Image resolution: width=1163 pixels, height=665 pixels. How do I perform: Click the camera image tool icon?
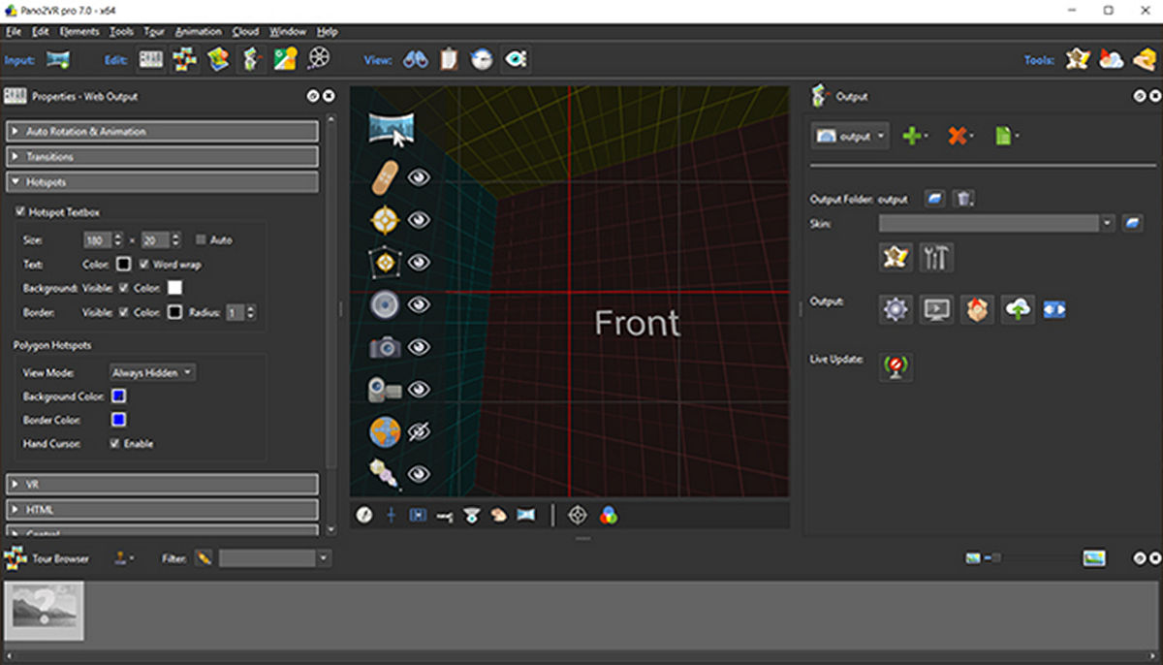pyautogui.click(x=385, y=347)
